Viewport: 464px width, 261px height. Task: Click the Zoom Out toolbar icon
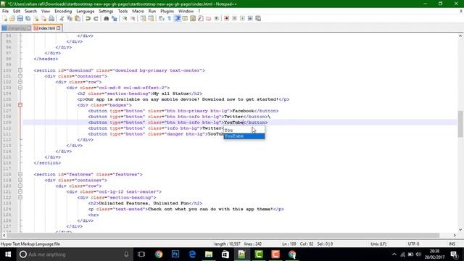click(x=133, y=18)
